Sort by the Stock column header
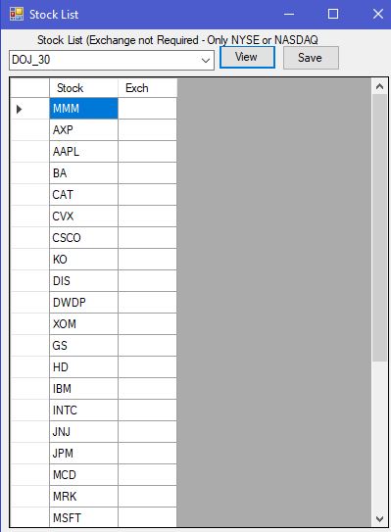Screen dimensions: 391x532 click(x=83, y=88)
